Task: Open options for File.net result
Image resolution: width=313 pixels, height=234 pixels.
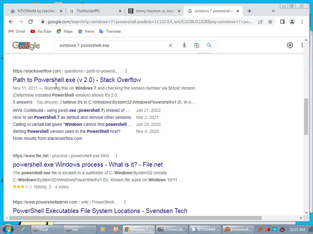Action: (116, 156)
